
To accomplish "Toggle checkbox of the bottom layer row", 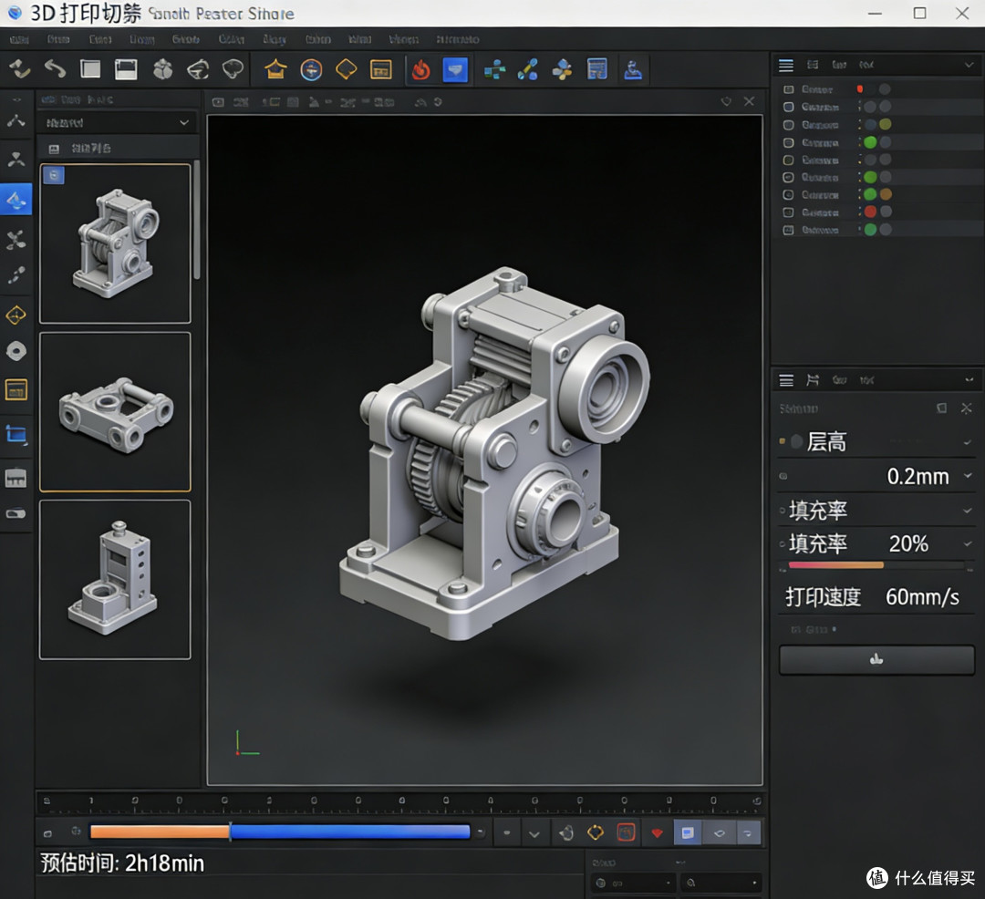I will point(788,230).
